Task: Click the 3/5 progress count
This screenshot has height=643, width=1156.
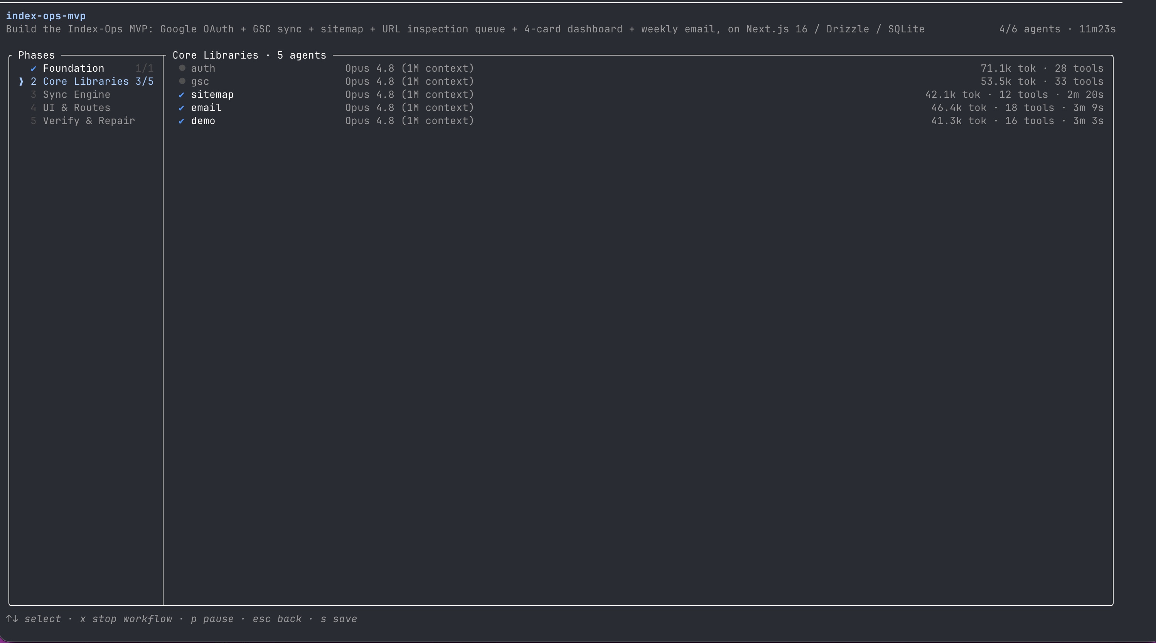Action: pyautogui.click(x=145, y=82)
